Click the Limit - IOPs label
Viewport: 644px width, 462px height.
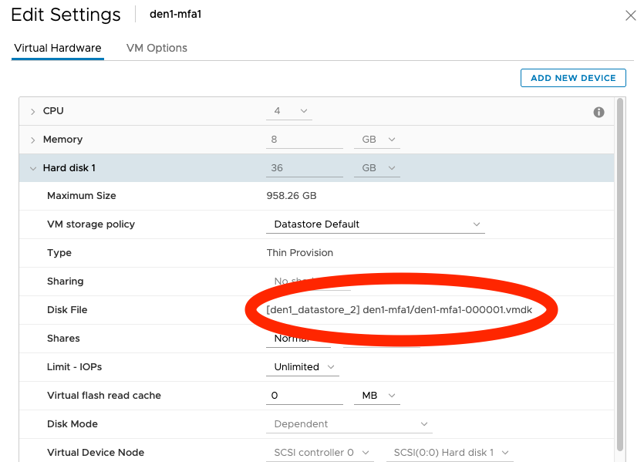[x=74, y=366]
